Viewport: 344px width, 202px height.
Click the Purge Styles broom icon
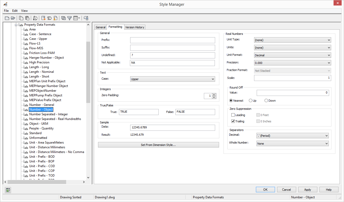coord(55,18)
